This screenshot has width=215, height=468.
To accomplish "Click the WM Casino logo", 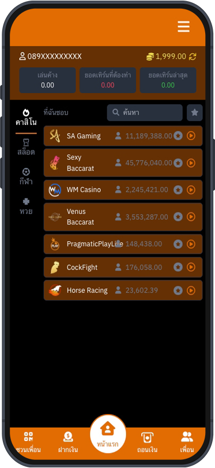I will (55, 190).
